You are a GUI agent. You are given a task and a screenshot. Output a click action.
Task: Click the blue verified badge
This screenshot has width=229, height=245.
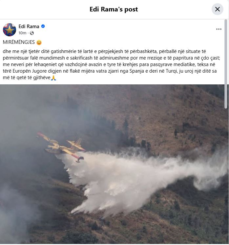pos(43,26)
